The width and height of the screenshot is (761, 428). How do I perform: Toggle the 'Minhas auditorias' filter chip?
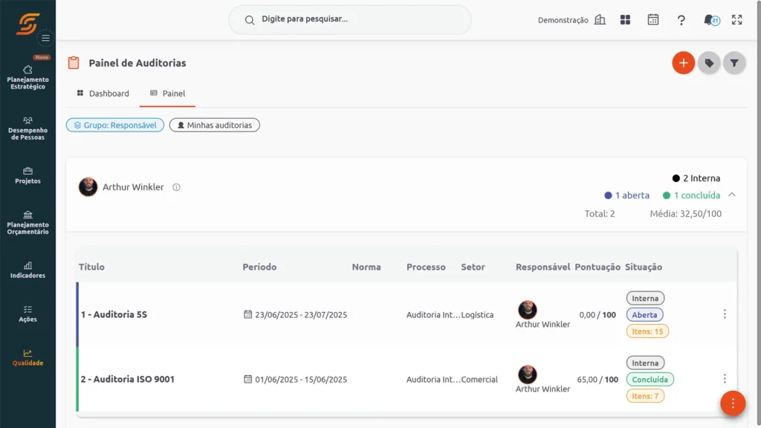pyautogui.click(x=215, y=125)
